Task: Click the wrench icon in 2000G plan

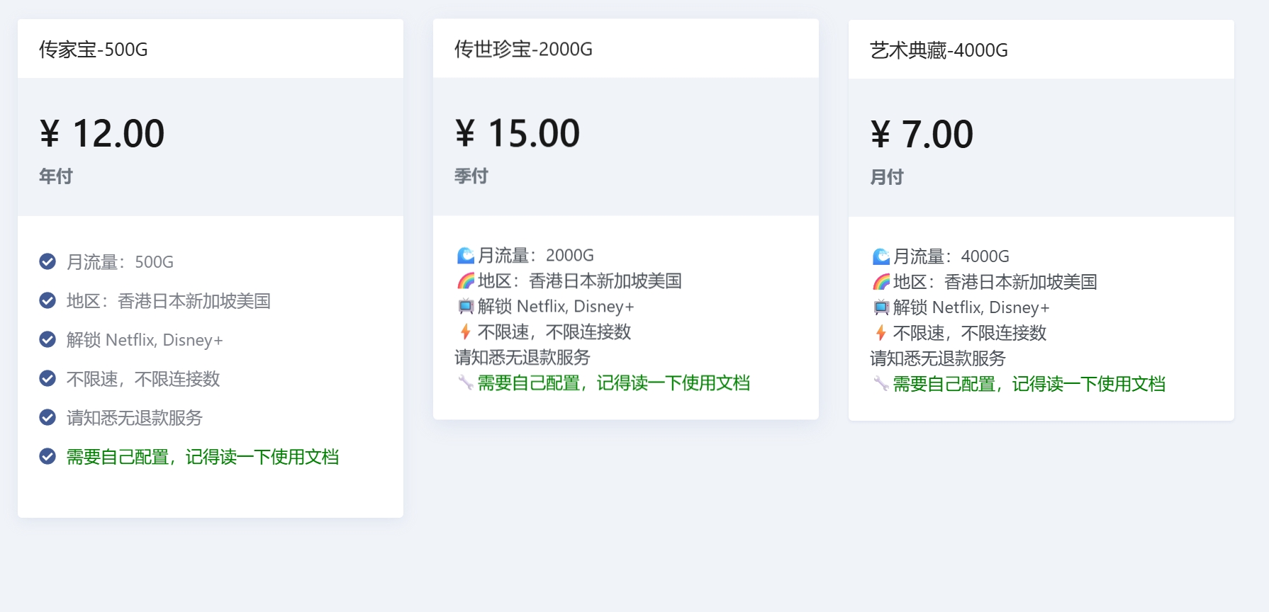Action: coord(465,383)
